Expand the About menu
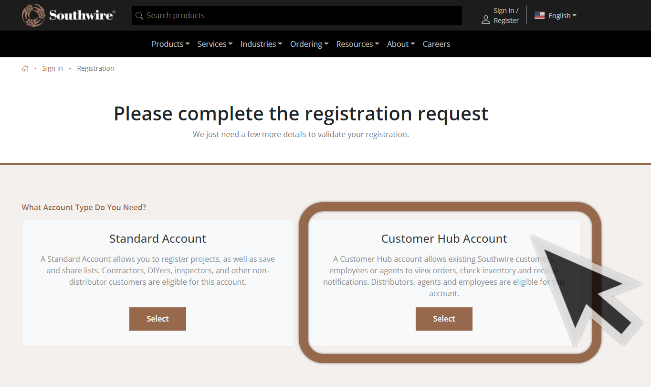Screen dimensions: 651x387 (x=401, y=44)
